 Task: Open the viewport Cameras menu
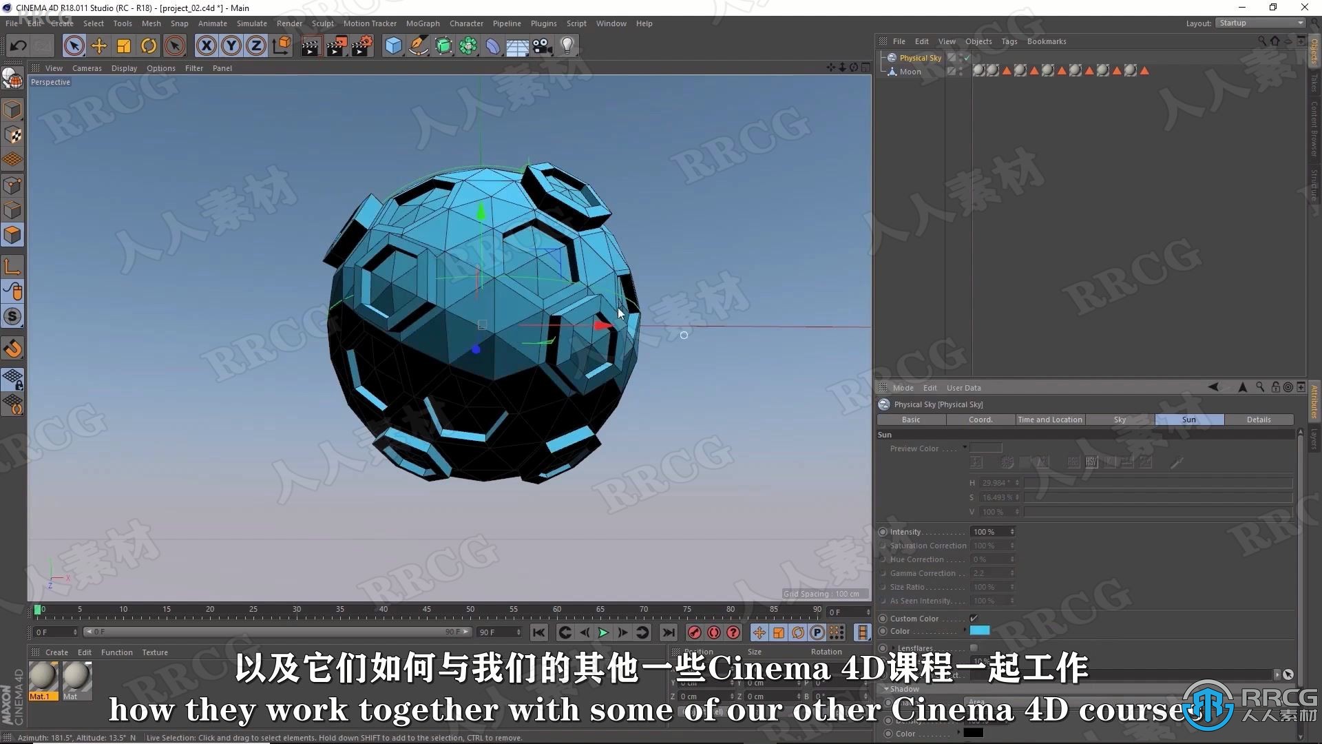(87, 68)
